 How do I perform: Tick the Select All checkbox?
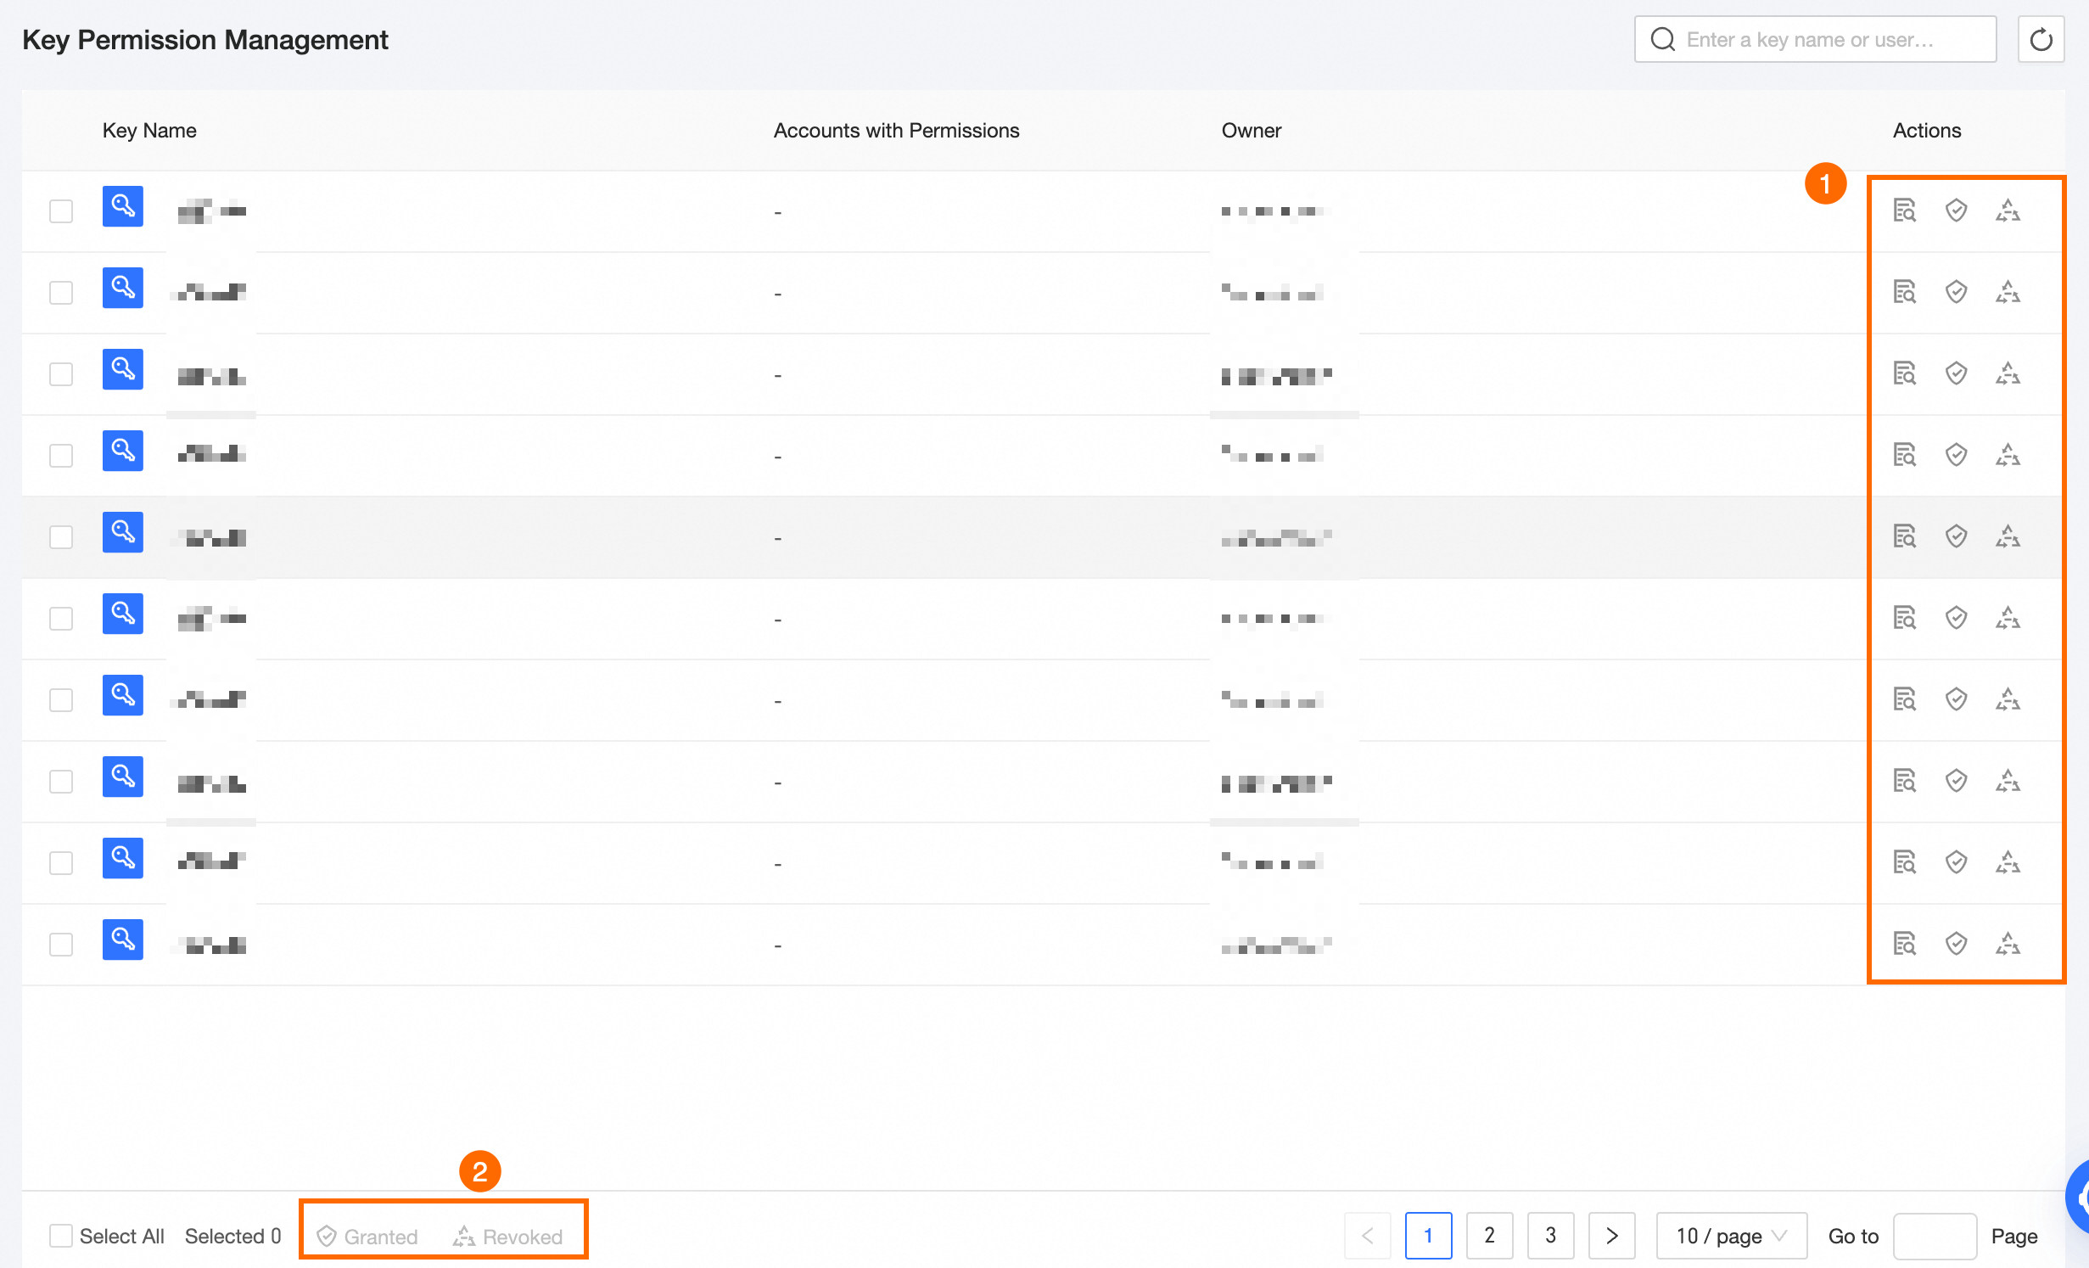61,1236
